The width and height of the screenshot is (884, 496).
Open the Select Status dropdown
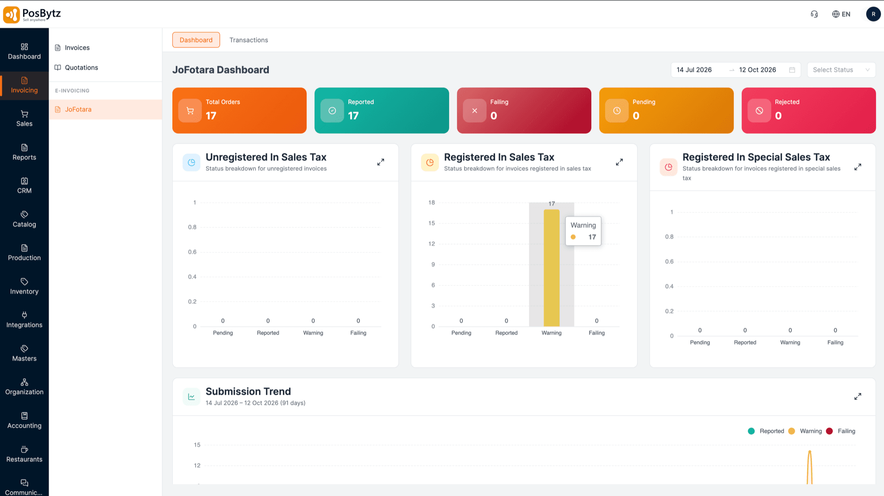841,70
